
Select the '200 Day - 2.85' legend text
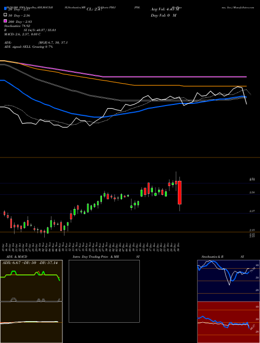[x=20, y=22]
